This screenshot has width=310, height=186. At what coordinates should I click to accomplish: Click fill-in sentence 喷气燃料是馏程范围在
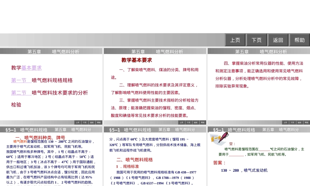click(261, 152)
